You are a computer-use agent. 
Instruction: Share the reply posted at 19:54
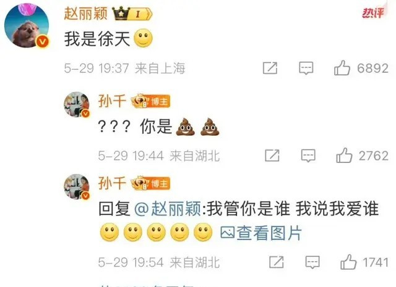coord(277,262)
